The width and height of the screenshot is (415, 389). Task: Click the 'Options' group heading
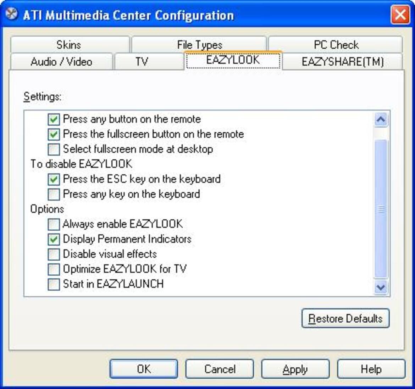(47, 209)
